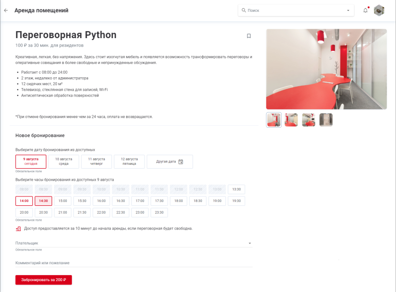Open the profile menu via the avatar
The width and height of the screenshot is (396, 292).
click(x=379, y=10)
